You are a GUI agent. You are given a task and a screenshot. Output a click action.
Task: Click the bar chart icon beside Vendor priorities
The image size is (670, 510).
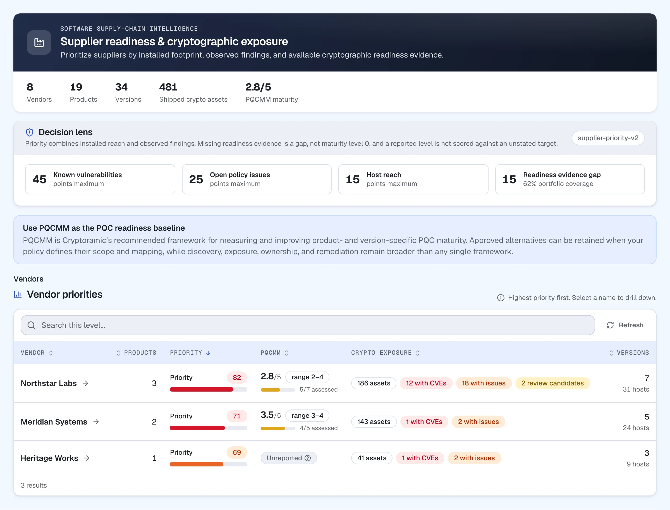tap(18, 294)
